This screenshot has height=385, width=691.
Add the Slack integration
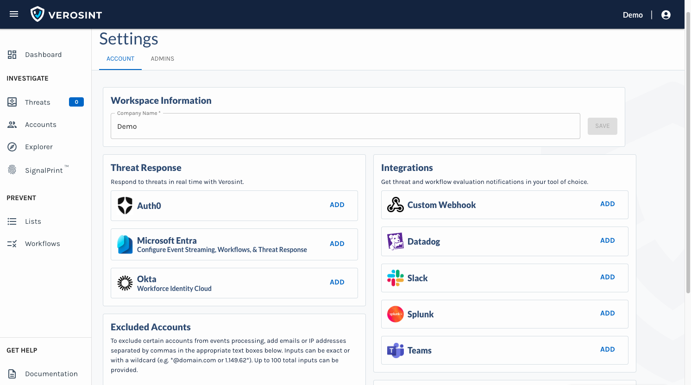coord(608,277)
